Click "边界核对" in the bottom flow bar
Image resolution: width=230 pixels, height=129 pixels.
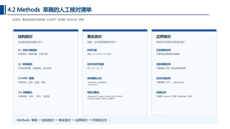81,120
